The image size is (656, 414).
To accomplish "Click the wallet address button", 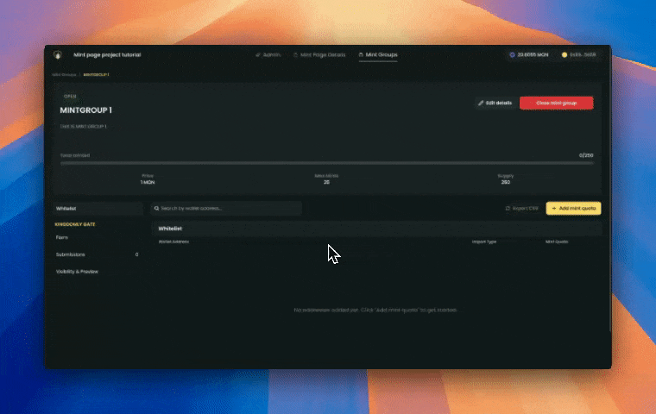I will click(x=579, y=55).
